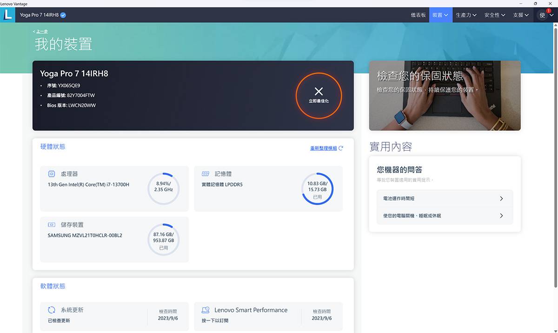Click the 重新整理模組 link
558x333 pixels.
pyautogui.click(x=324, y=148)
